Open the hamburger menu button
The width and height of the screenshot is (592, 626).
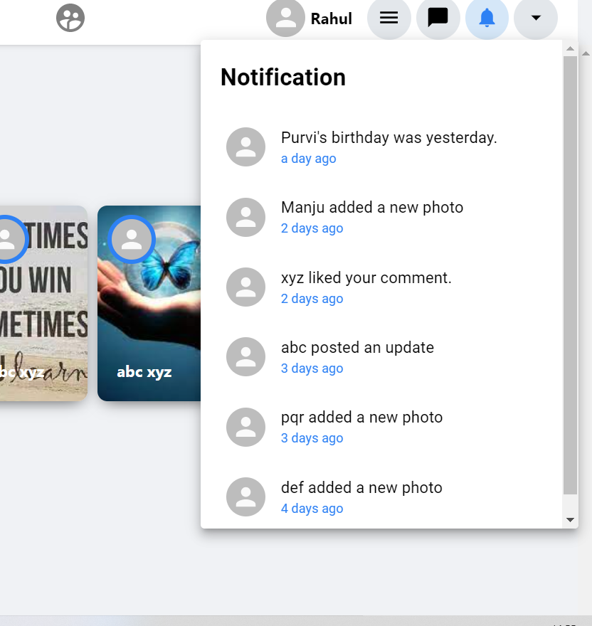388,18
